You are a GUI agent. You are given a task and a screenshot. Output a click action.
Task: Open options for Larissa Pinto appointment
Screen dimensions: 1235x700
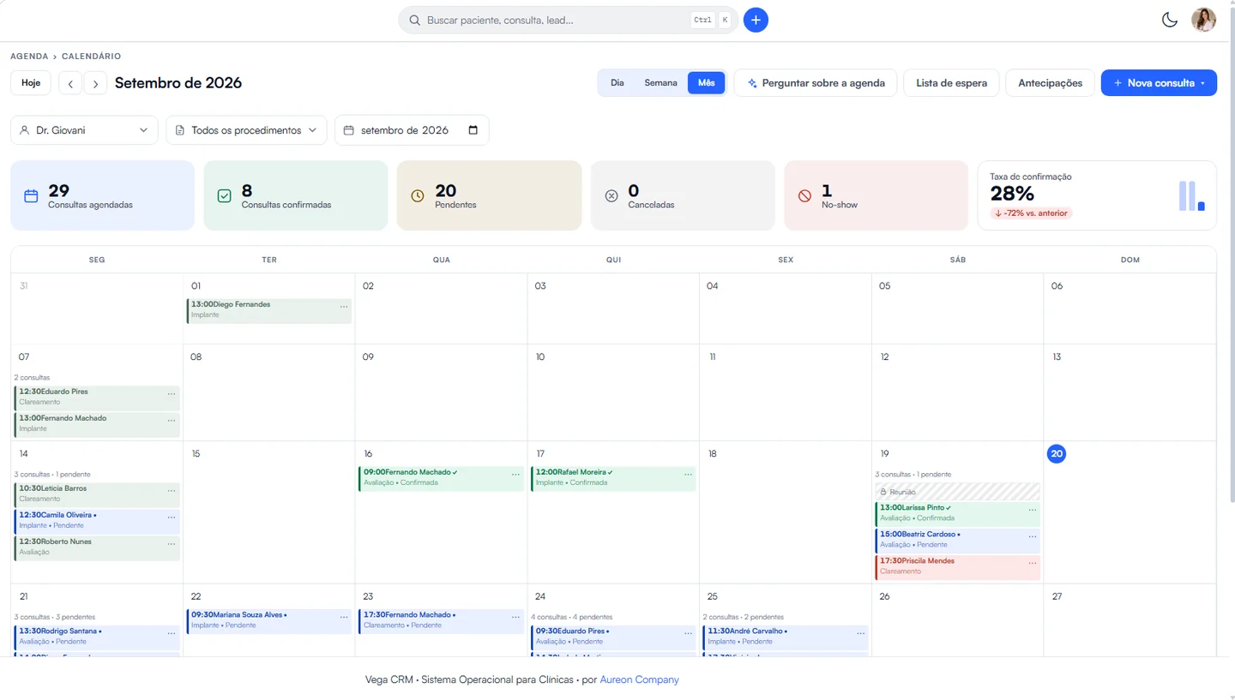tap(1033, 509)
